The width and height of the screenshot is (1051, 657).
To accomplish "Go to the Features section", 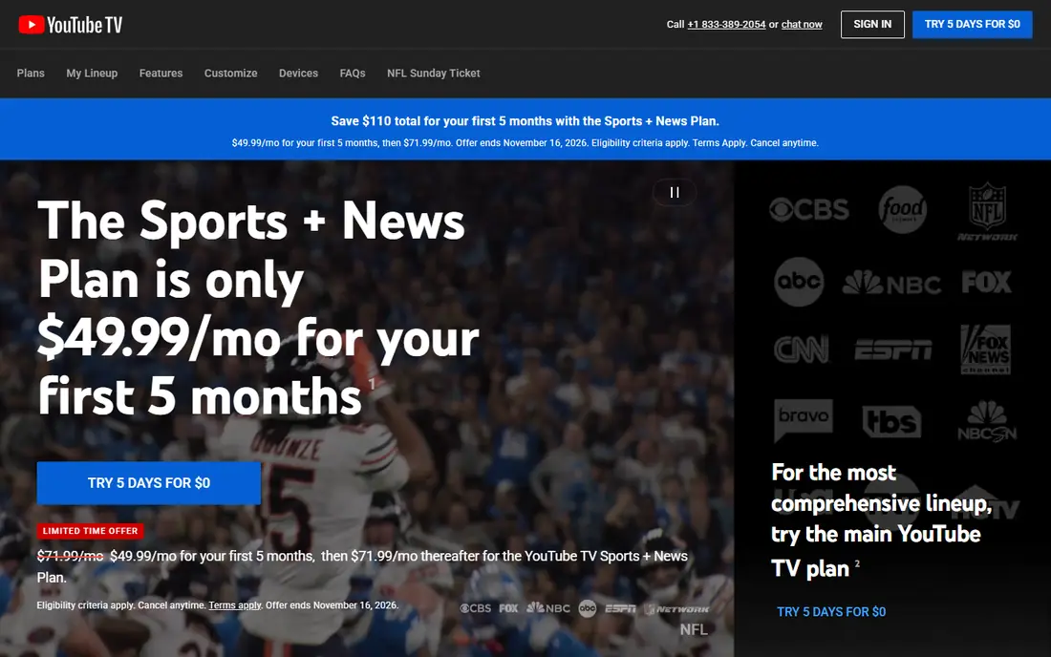I will pos(161,73).
